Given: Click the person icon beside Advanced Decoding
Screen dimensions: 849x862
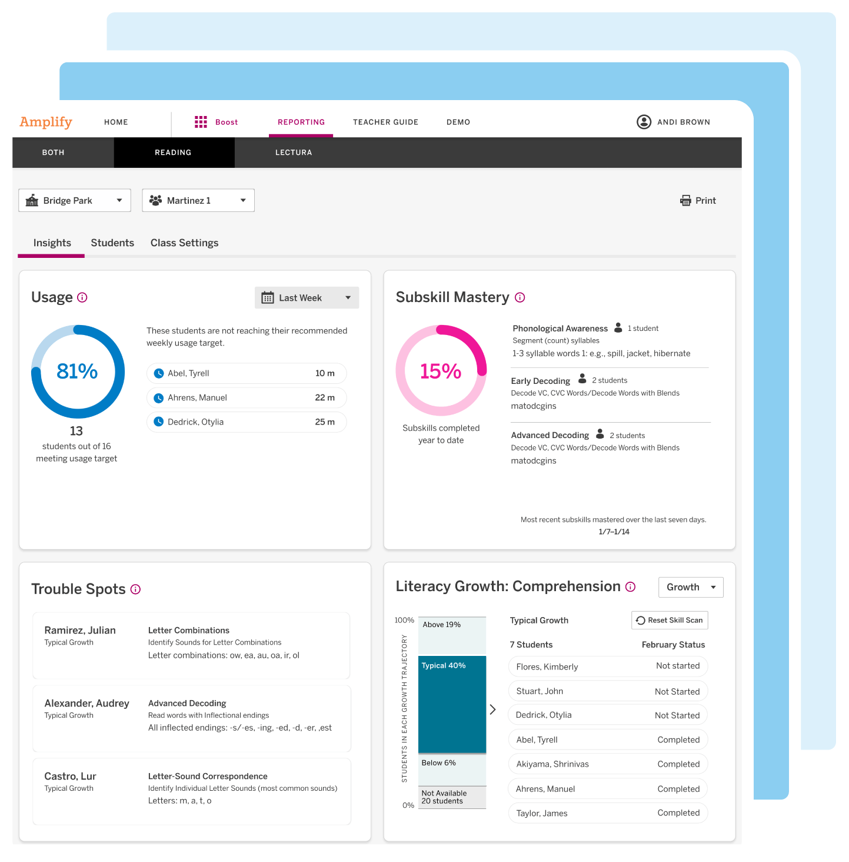Looking at the screenshot, I should tap(600, 434).
